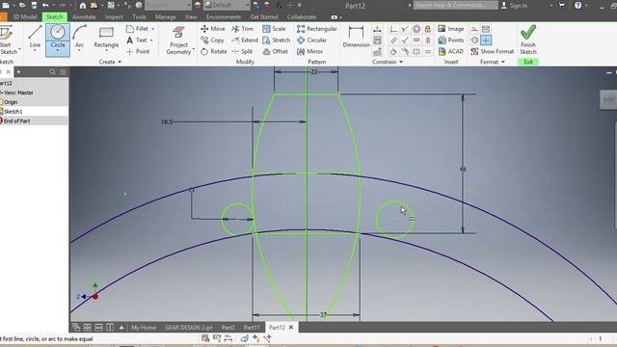Select the Arc tool
This screenshot has height=347, width=617.
[79, 38]
